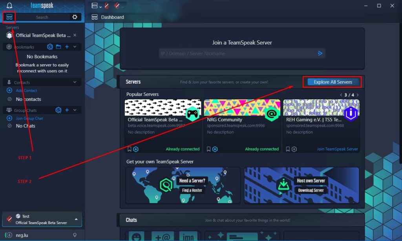This screenshot has height=241, width=402.
Task: Collapse the Contacts section chevron
Action: tap(75, 82)
